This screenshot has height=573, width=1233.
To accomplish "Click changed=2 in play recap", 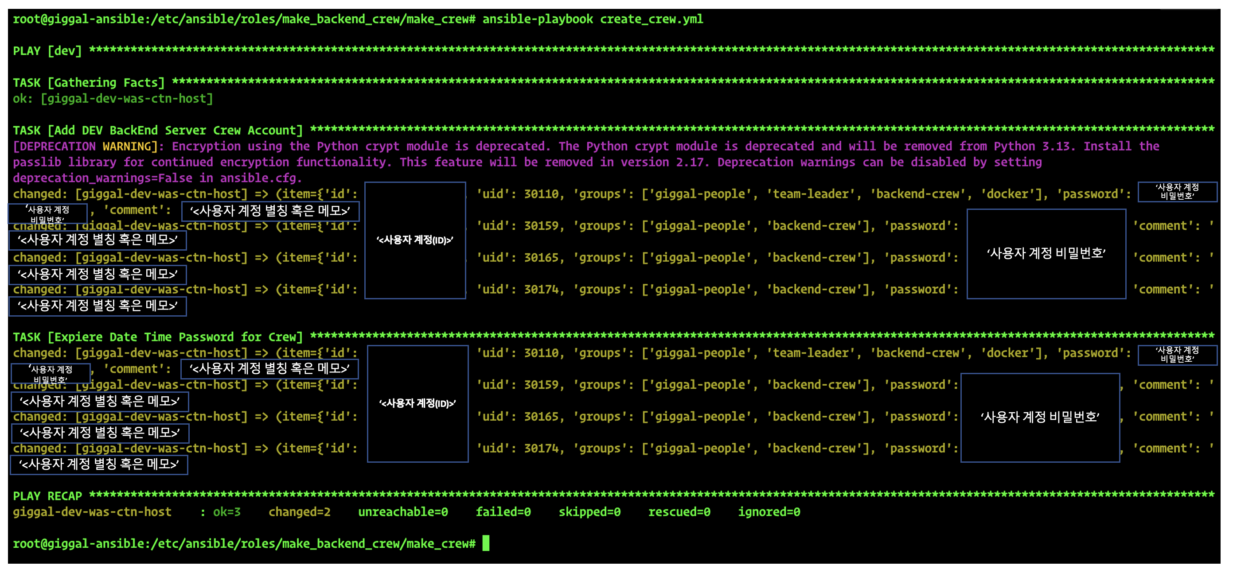I will [299, 512].
